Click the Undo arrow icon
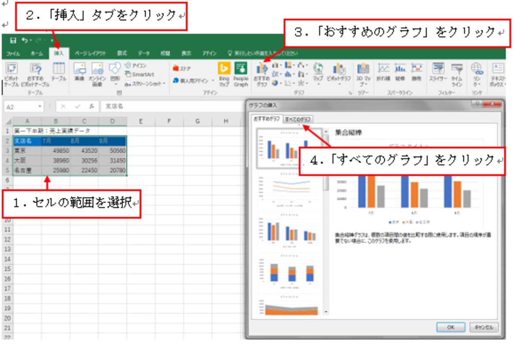This screenshot has height=344, width=529. click(x=25, y=41)
